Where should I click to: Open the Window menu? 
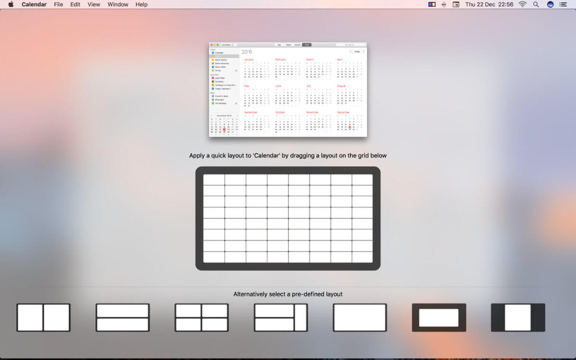(118, 4)
